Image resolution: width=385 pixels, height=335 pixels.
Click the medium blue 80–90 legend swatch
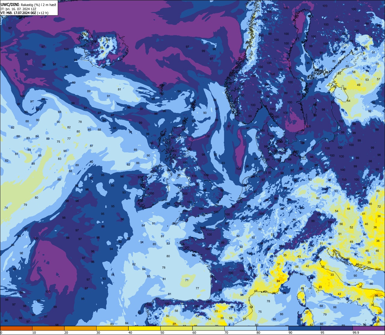pyautogui.click(x=273, y=328)
